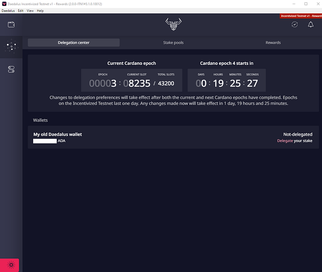The image size is (322, 272).
Task: Click the Incentivized Testnet v1 red badge
Action: pyautogui.click(x=301, y=16)
